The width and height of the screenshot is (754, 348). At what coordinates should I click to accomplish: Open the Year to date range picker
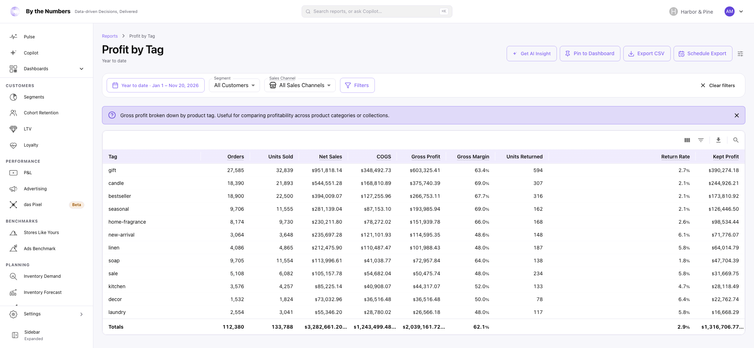tap(155, 85)
